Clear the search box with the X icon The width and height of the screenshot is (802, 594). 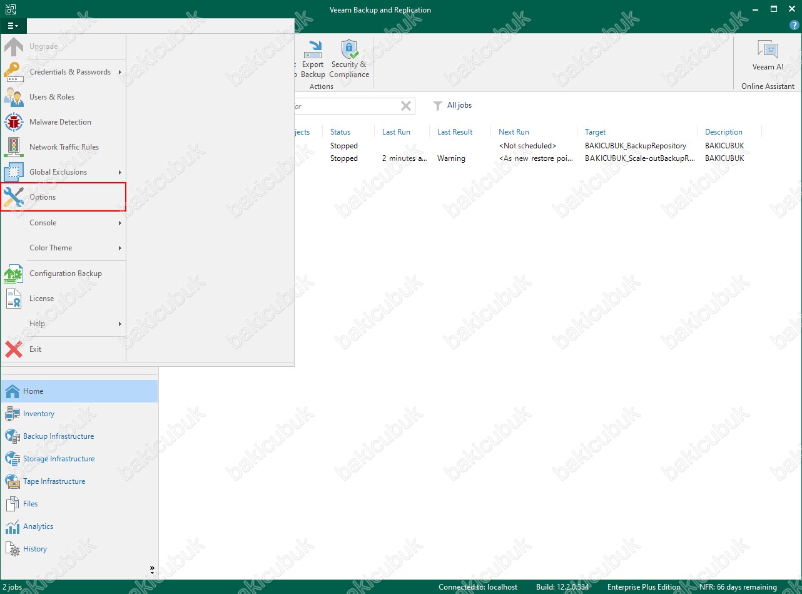406,106
